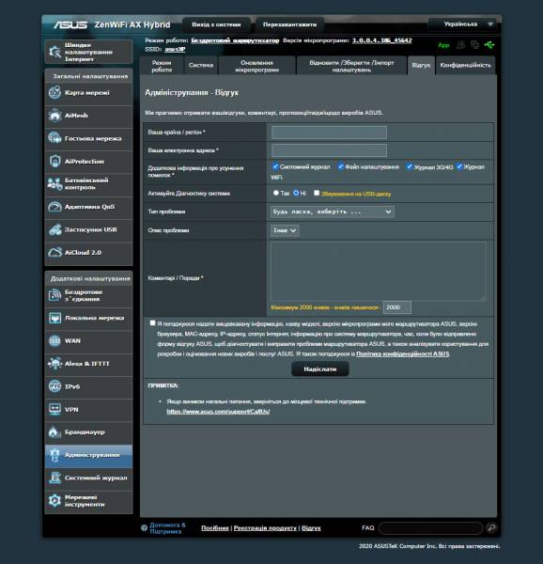Screen dimensions: 543x564
Task: Open Adaptive QoS gauge icon
Action: pos(54,207)
